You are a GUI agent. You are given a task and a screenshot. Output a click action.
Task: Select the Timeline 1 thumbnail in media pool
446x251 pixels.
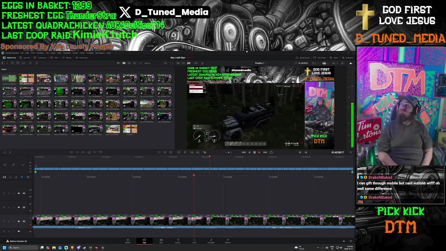point(130,129)
